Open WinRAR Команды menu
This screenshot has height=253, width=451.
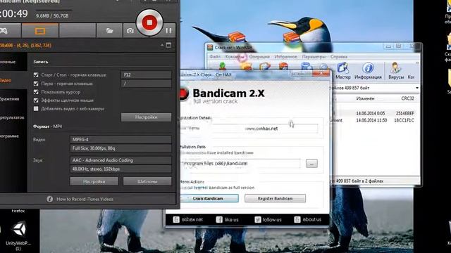[x=235, y=57]
